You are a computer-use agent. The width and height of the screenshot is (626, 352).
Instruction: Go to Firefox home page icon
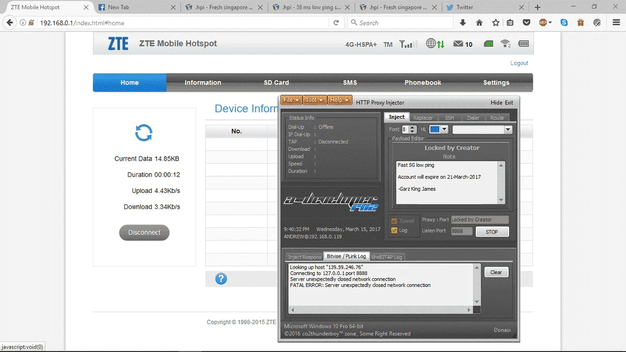(479, 23)
